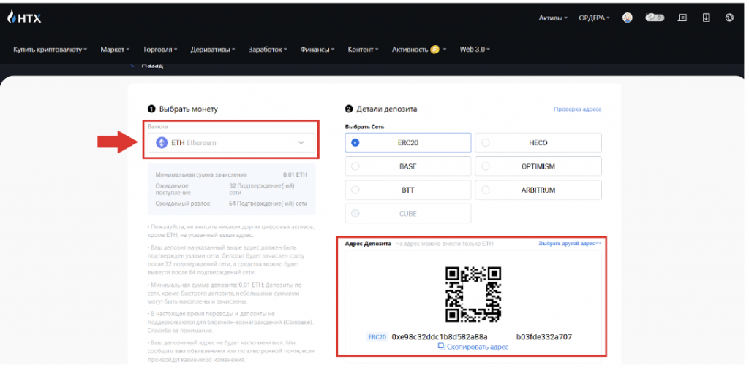Open the Заработок menu
This screenshot has width=749, height=370.
268,49
